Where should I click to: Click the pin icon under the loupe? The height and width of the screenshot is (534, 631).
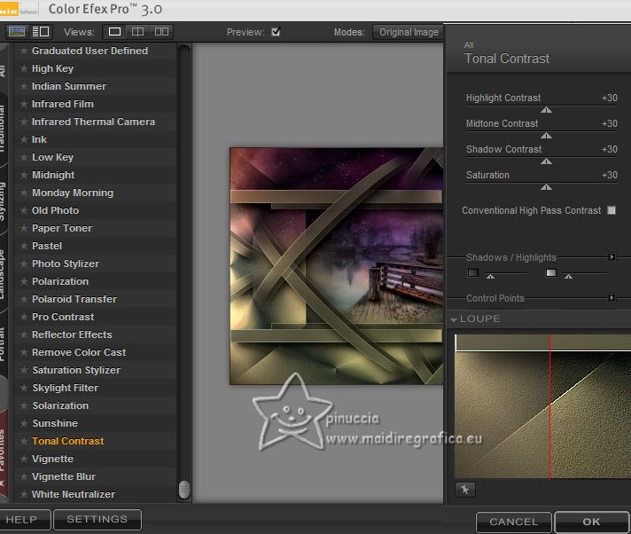click(464, 490)
